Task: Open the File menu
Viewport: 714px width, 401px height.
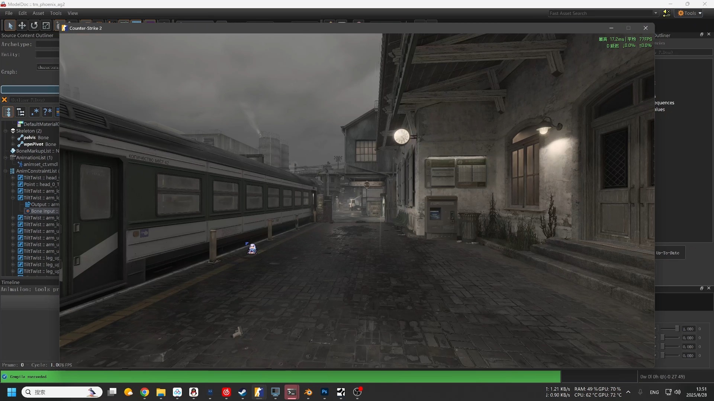Action: click(9, 13)
